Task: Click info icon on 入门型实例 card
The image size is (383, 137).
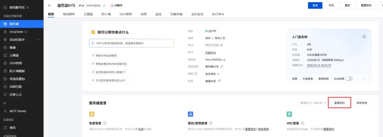Action: click(x=364, y=37)
